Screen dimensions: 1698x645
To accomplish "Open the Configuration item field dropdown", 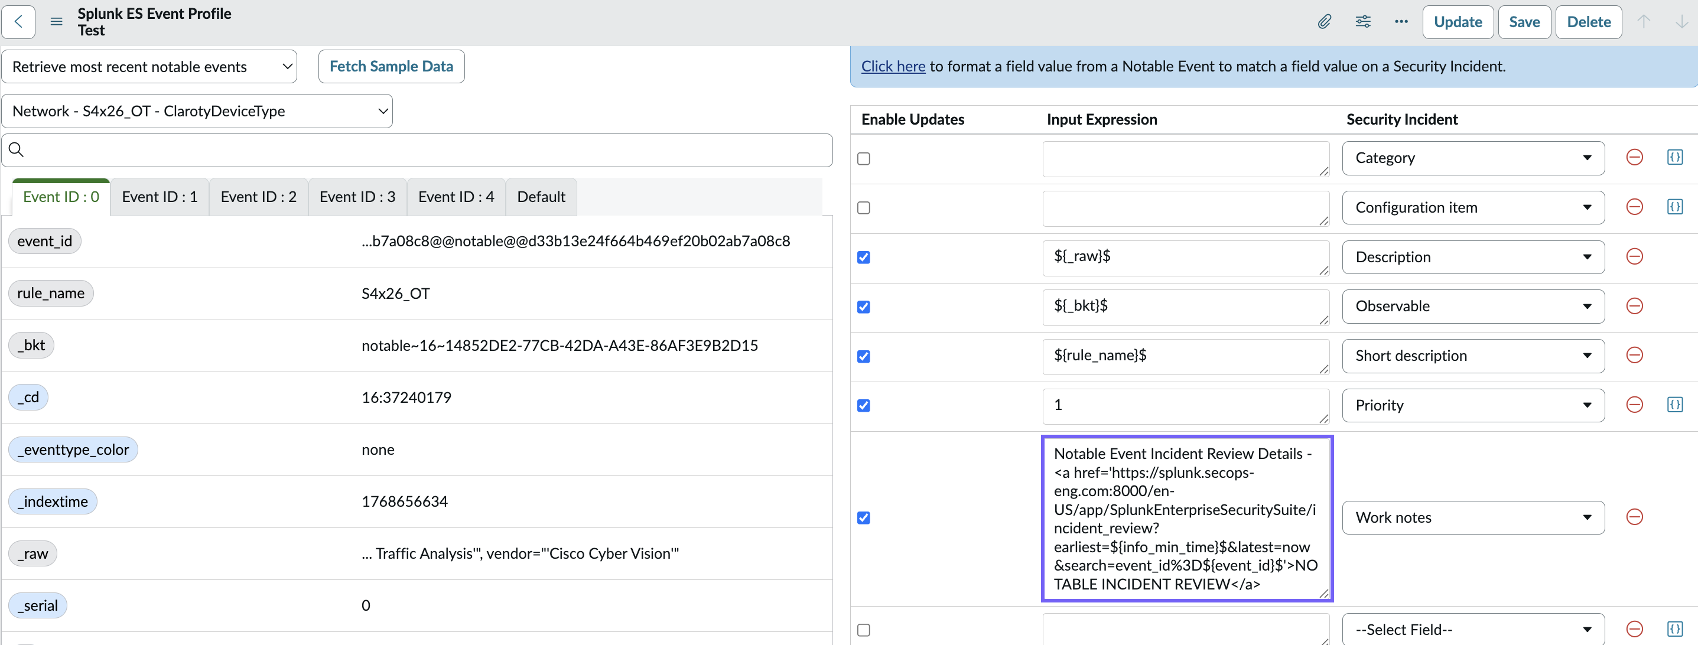I will pyautogui.click(x=1473, y=207).
